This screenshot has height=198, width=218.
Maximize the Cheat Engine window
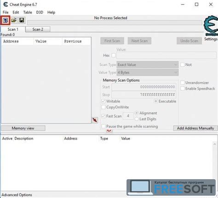[196, 5]
